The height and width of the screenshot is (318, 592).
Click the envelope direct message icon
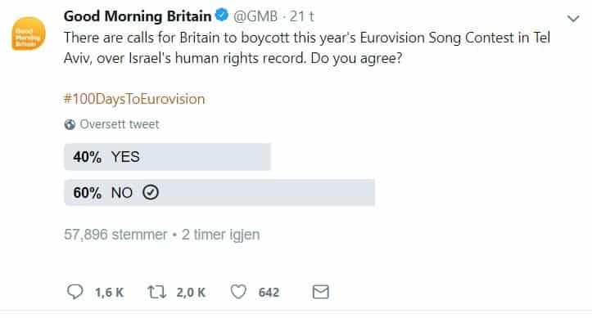tap(320, 292)
